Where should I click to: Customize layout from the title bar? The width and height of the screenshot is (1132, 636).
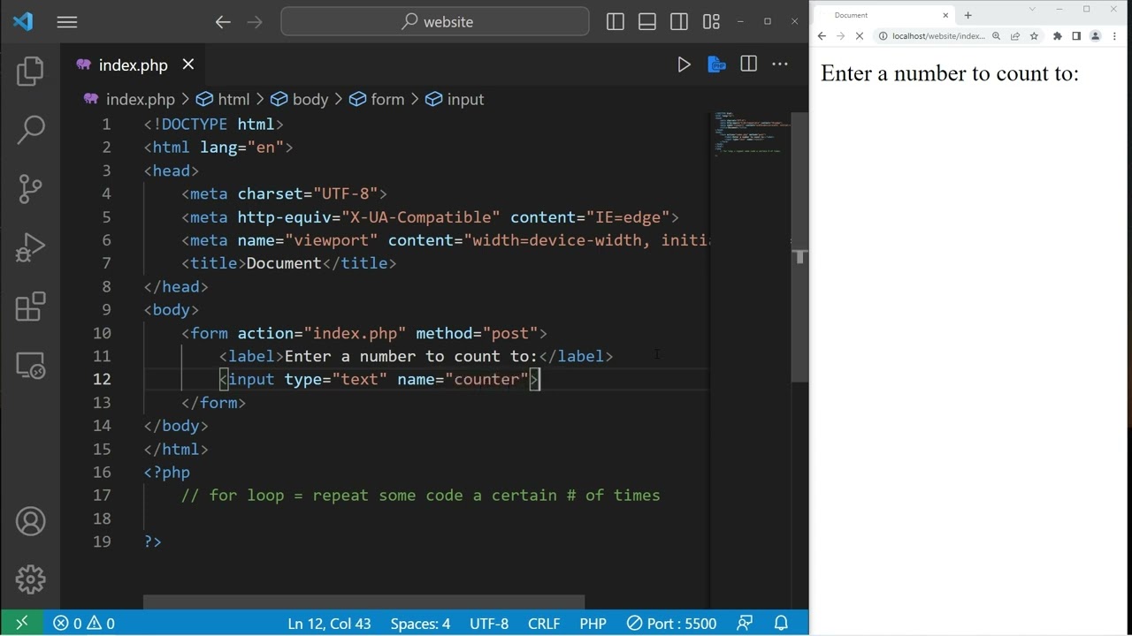[711, 22]
